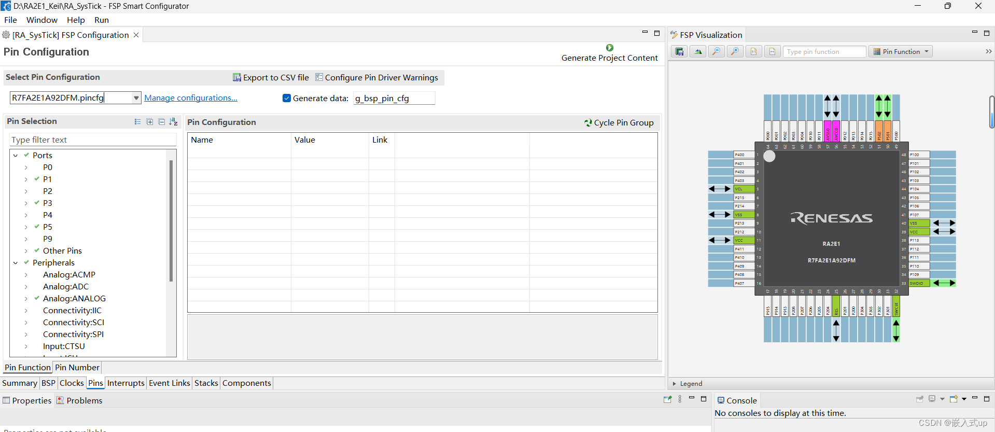
Task: Click the green rotate view icon
Action: (x=698, y=51)
